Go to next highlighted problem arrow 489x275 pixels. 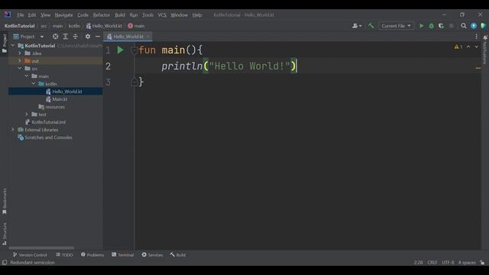pos(476,47)
